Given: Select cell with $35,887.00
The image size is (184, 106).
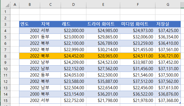Looking at the screenshot, I should [103, 81].
